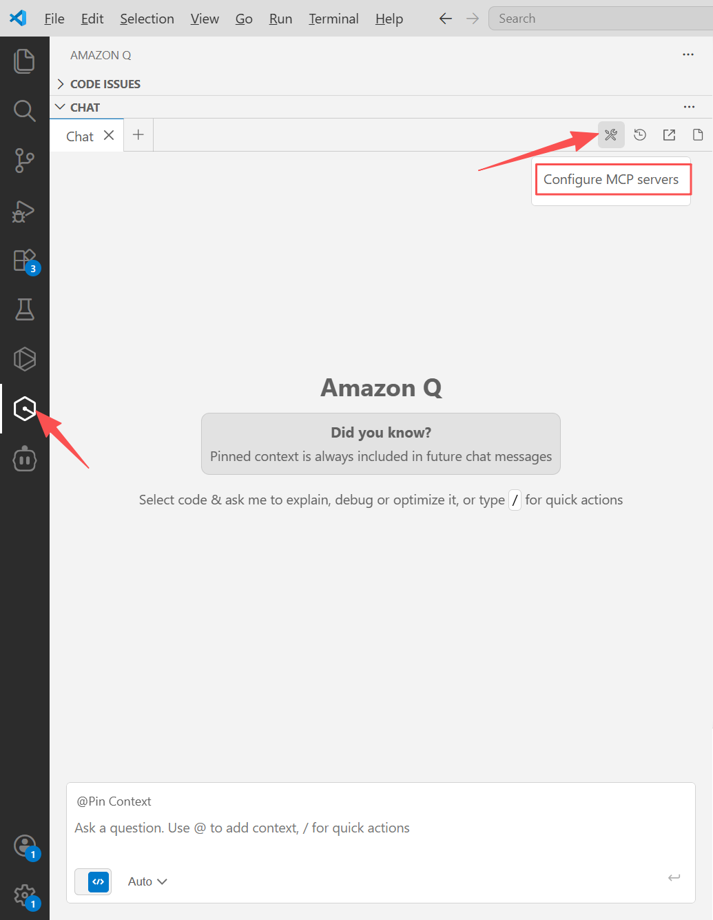Open the robot-face icon below Amazon Q

pos(25,458)
